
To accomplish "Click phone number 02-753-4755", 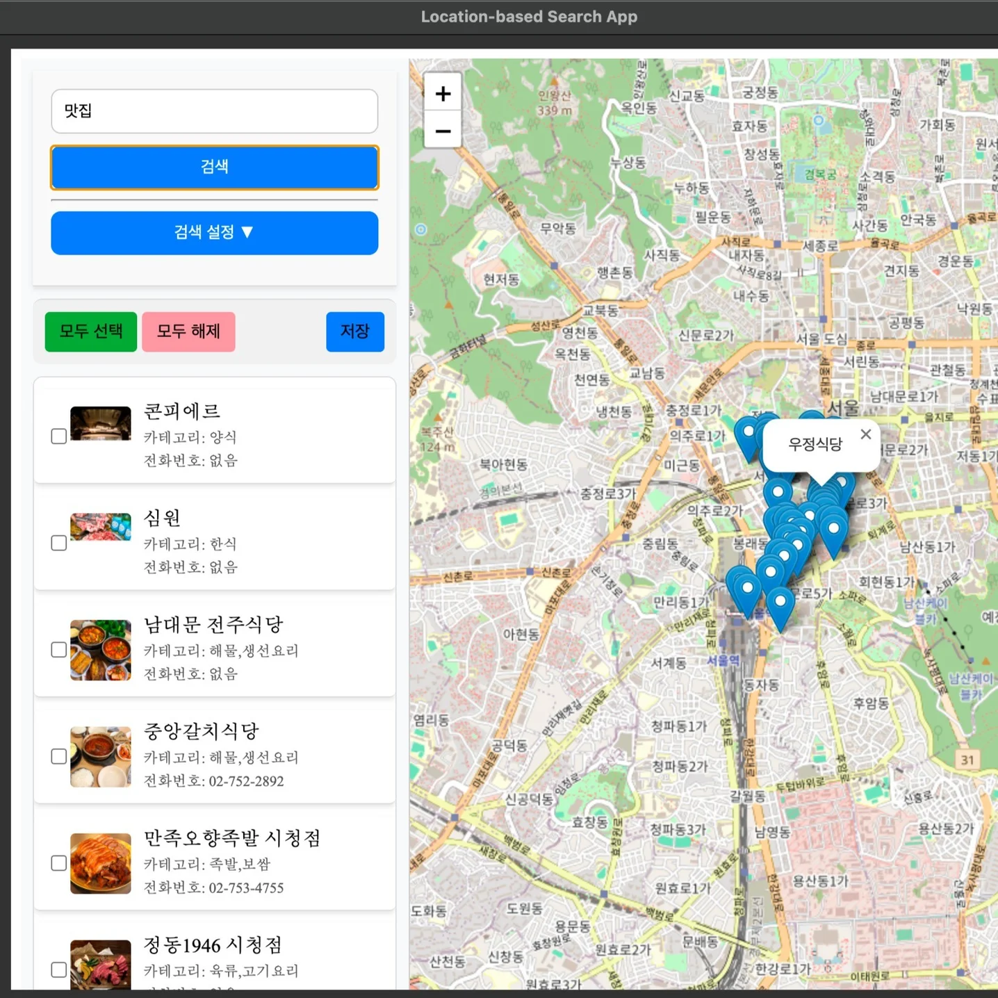I will (247, 887).
